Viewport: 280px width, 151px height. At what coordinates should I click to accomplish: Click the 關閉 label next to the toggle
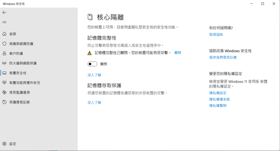click(x=103, y=64)
